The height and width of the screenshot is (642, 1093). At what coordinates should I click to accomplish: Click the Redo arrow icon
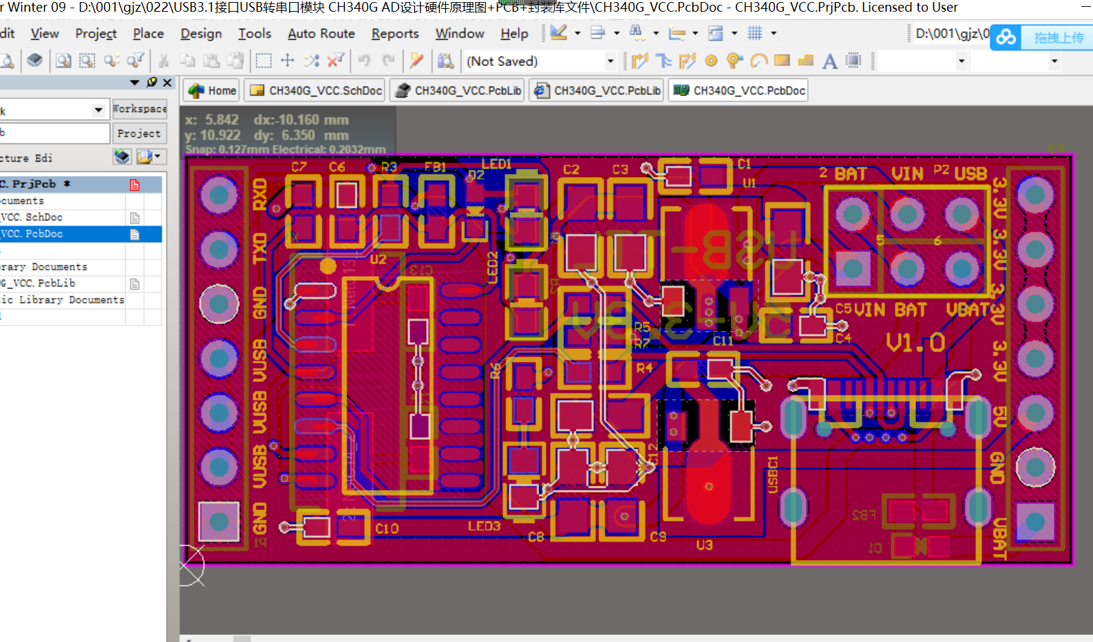coord(388,61)
